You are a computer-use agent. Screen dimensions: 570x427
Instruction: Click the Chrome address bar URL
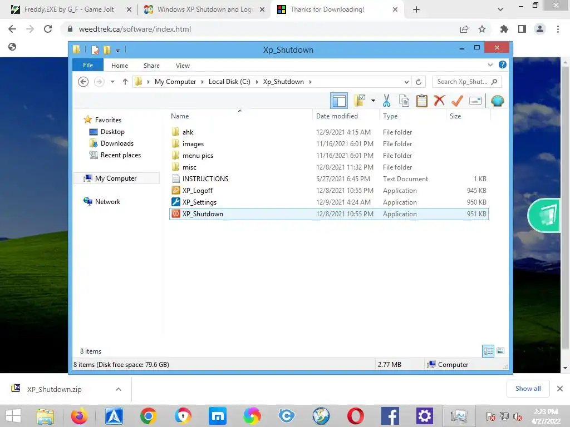(x=135, y=29)
